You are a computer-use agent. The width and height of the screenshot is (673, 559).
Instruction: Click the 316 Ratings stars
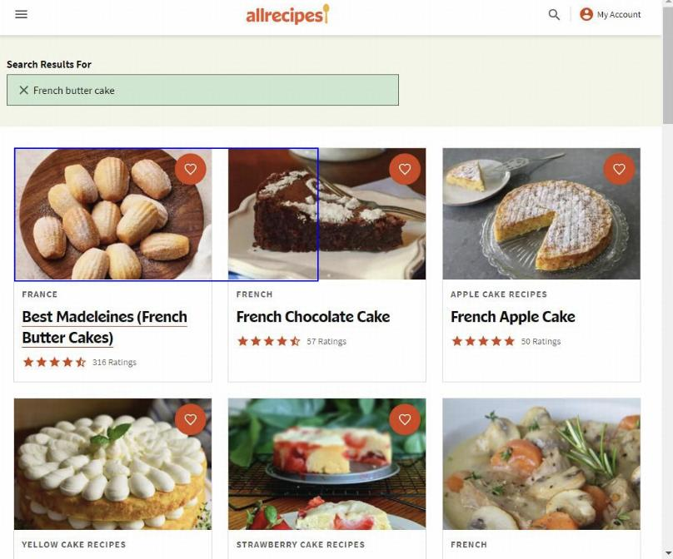click(54, 362)
